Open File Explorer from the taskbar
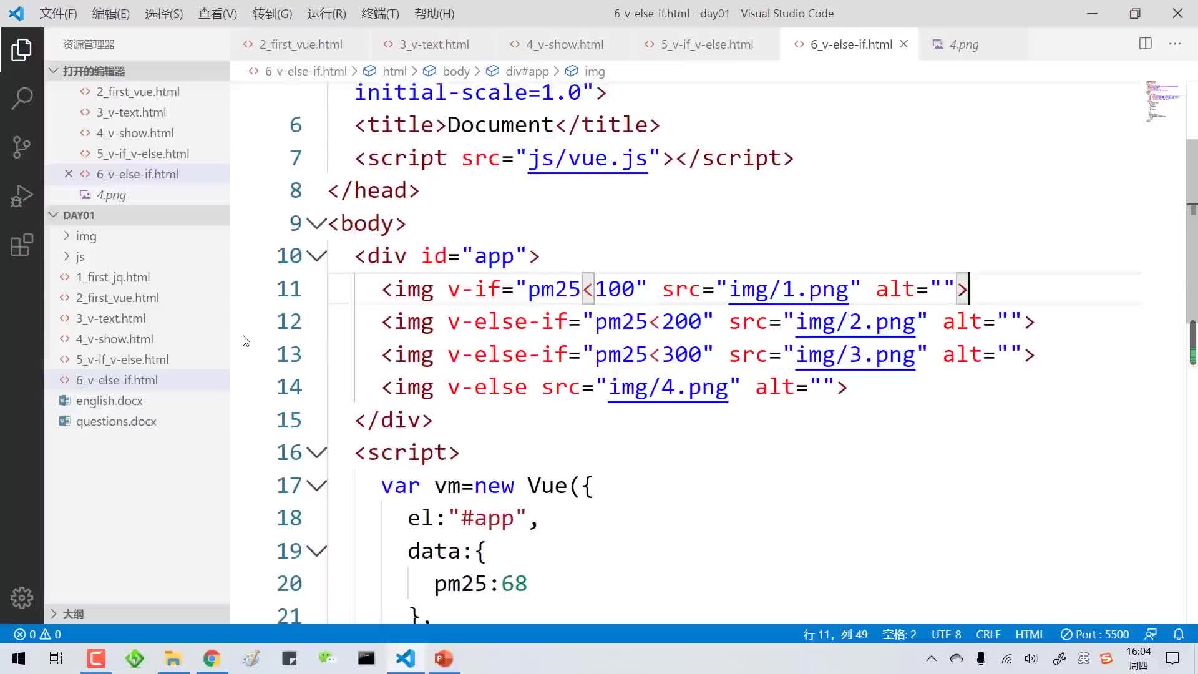 point(173,658)
